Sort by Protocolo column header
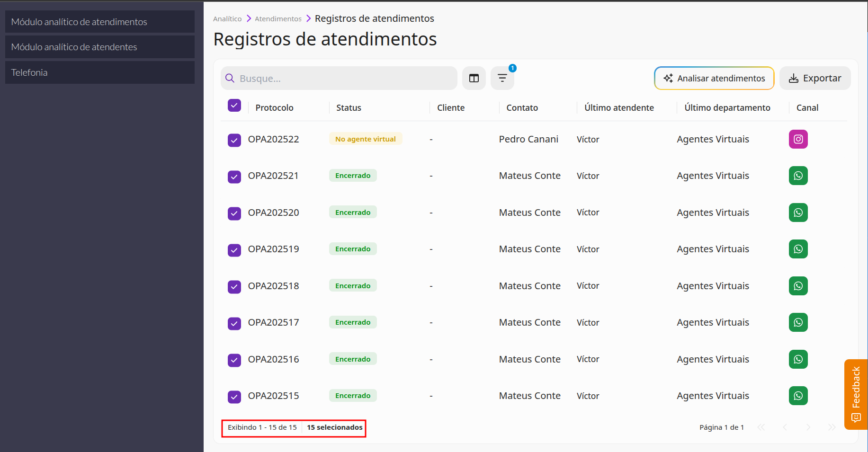The width and height of the screenshot is (868, 452). [x=274, y=108]
